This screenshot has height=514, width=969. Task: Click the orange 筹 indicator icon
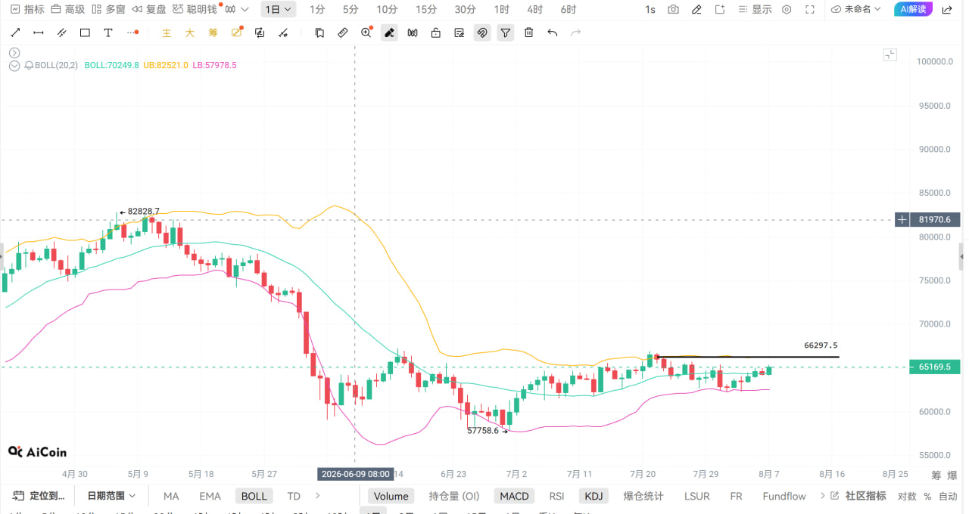tap(213, 33)
